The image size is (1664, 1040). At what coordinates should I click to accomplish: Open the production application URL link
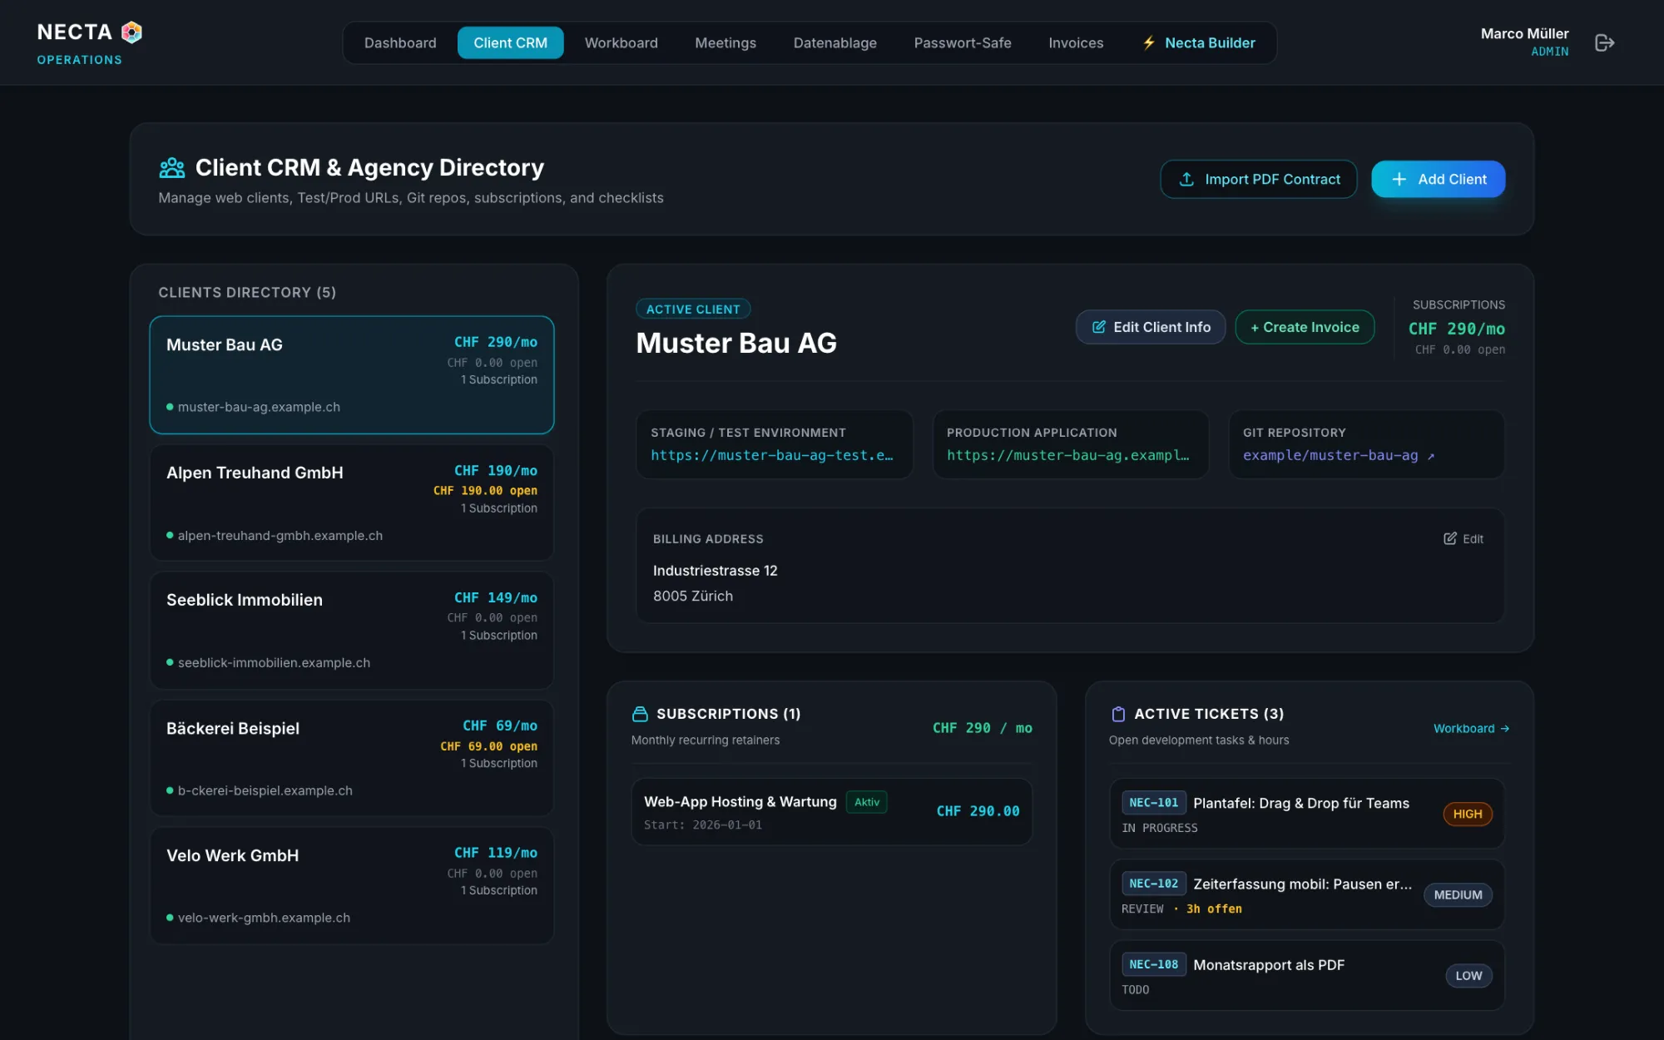[1068, 455]
